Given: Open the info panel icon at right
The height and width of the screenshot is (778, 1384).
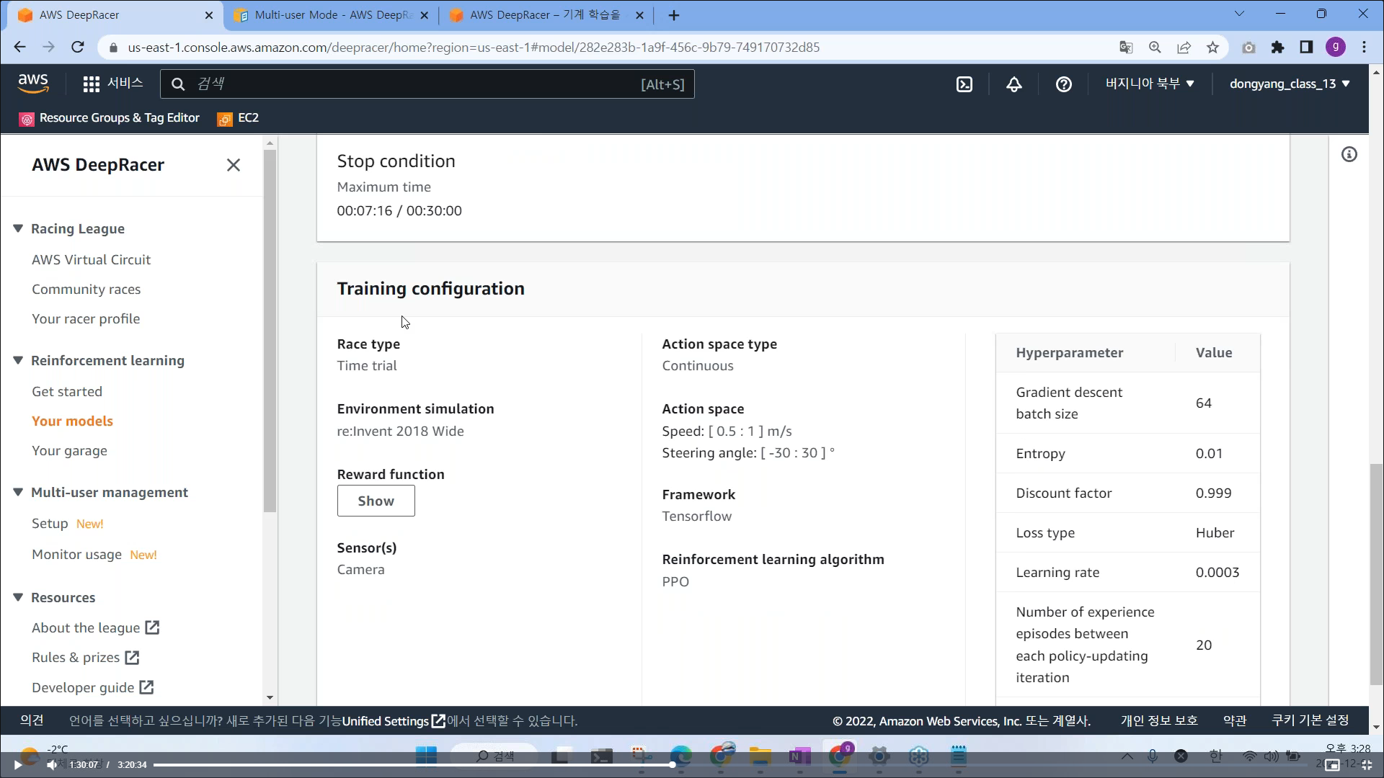Looking at the screenshot, I should [1349, 154].
